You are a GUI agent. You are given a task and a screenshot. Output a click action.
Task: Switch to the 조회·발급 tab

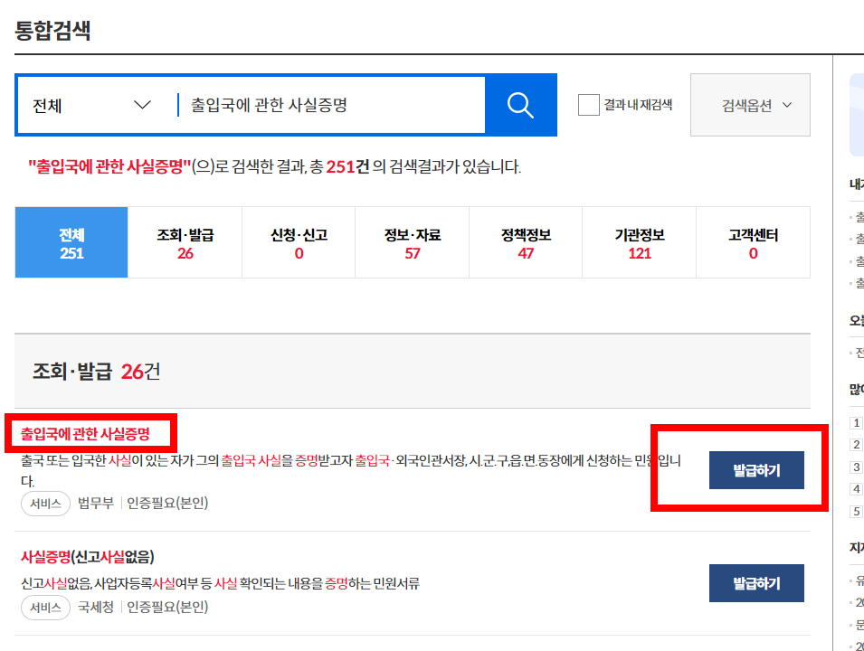(x=185, y=242)
